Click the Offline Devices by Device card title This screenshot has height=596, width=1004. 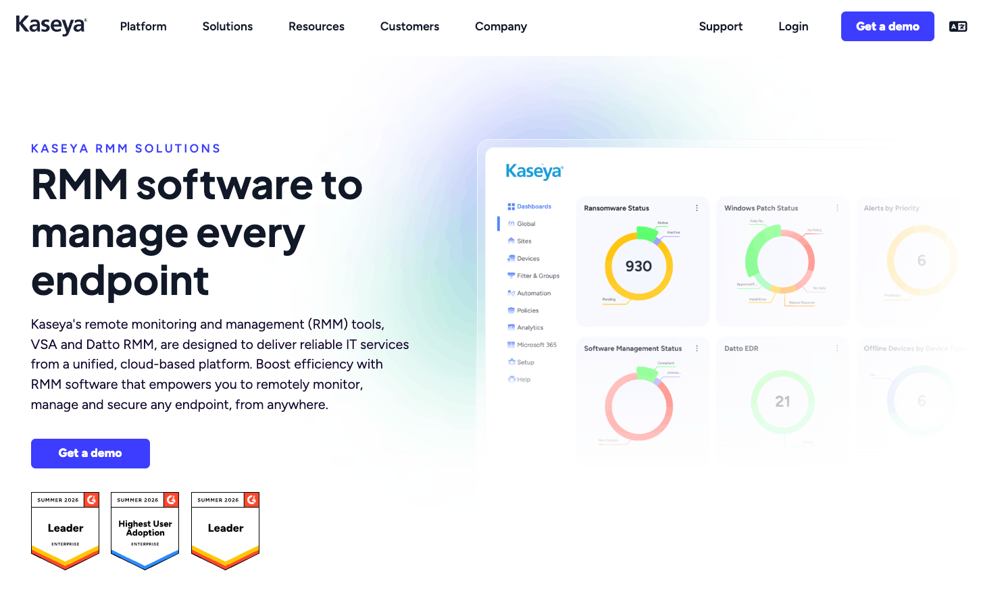tap(914, 348)
